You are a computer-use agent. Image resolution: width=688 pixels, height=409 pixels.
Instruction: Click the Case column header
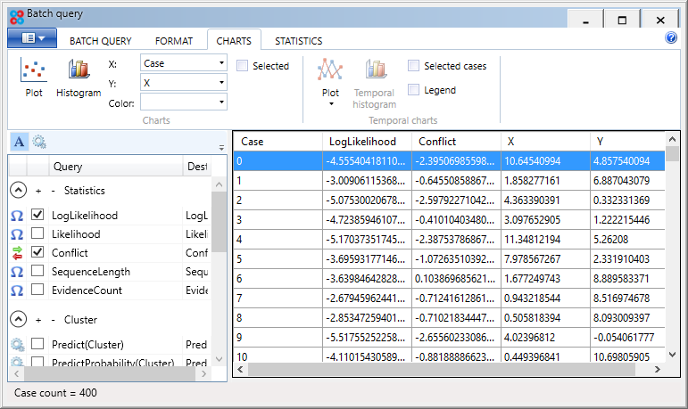tap(278, 142)
